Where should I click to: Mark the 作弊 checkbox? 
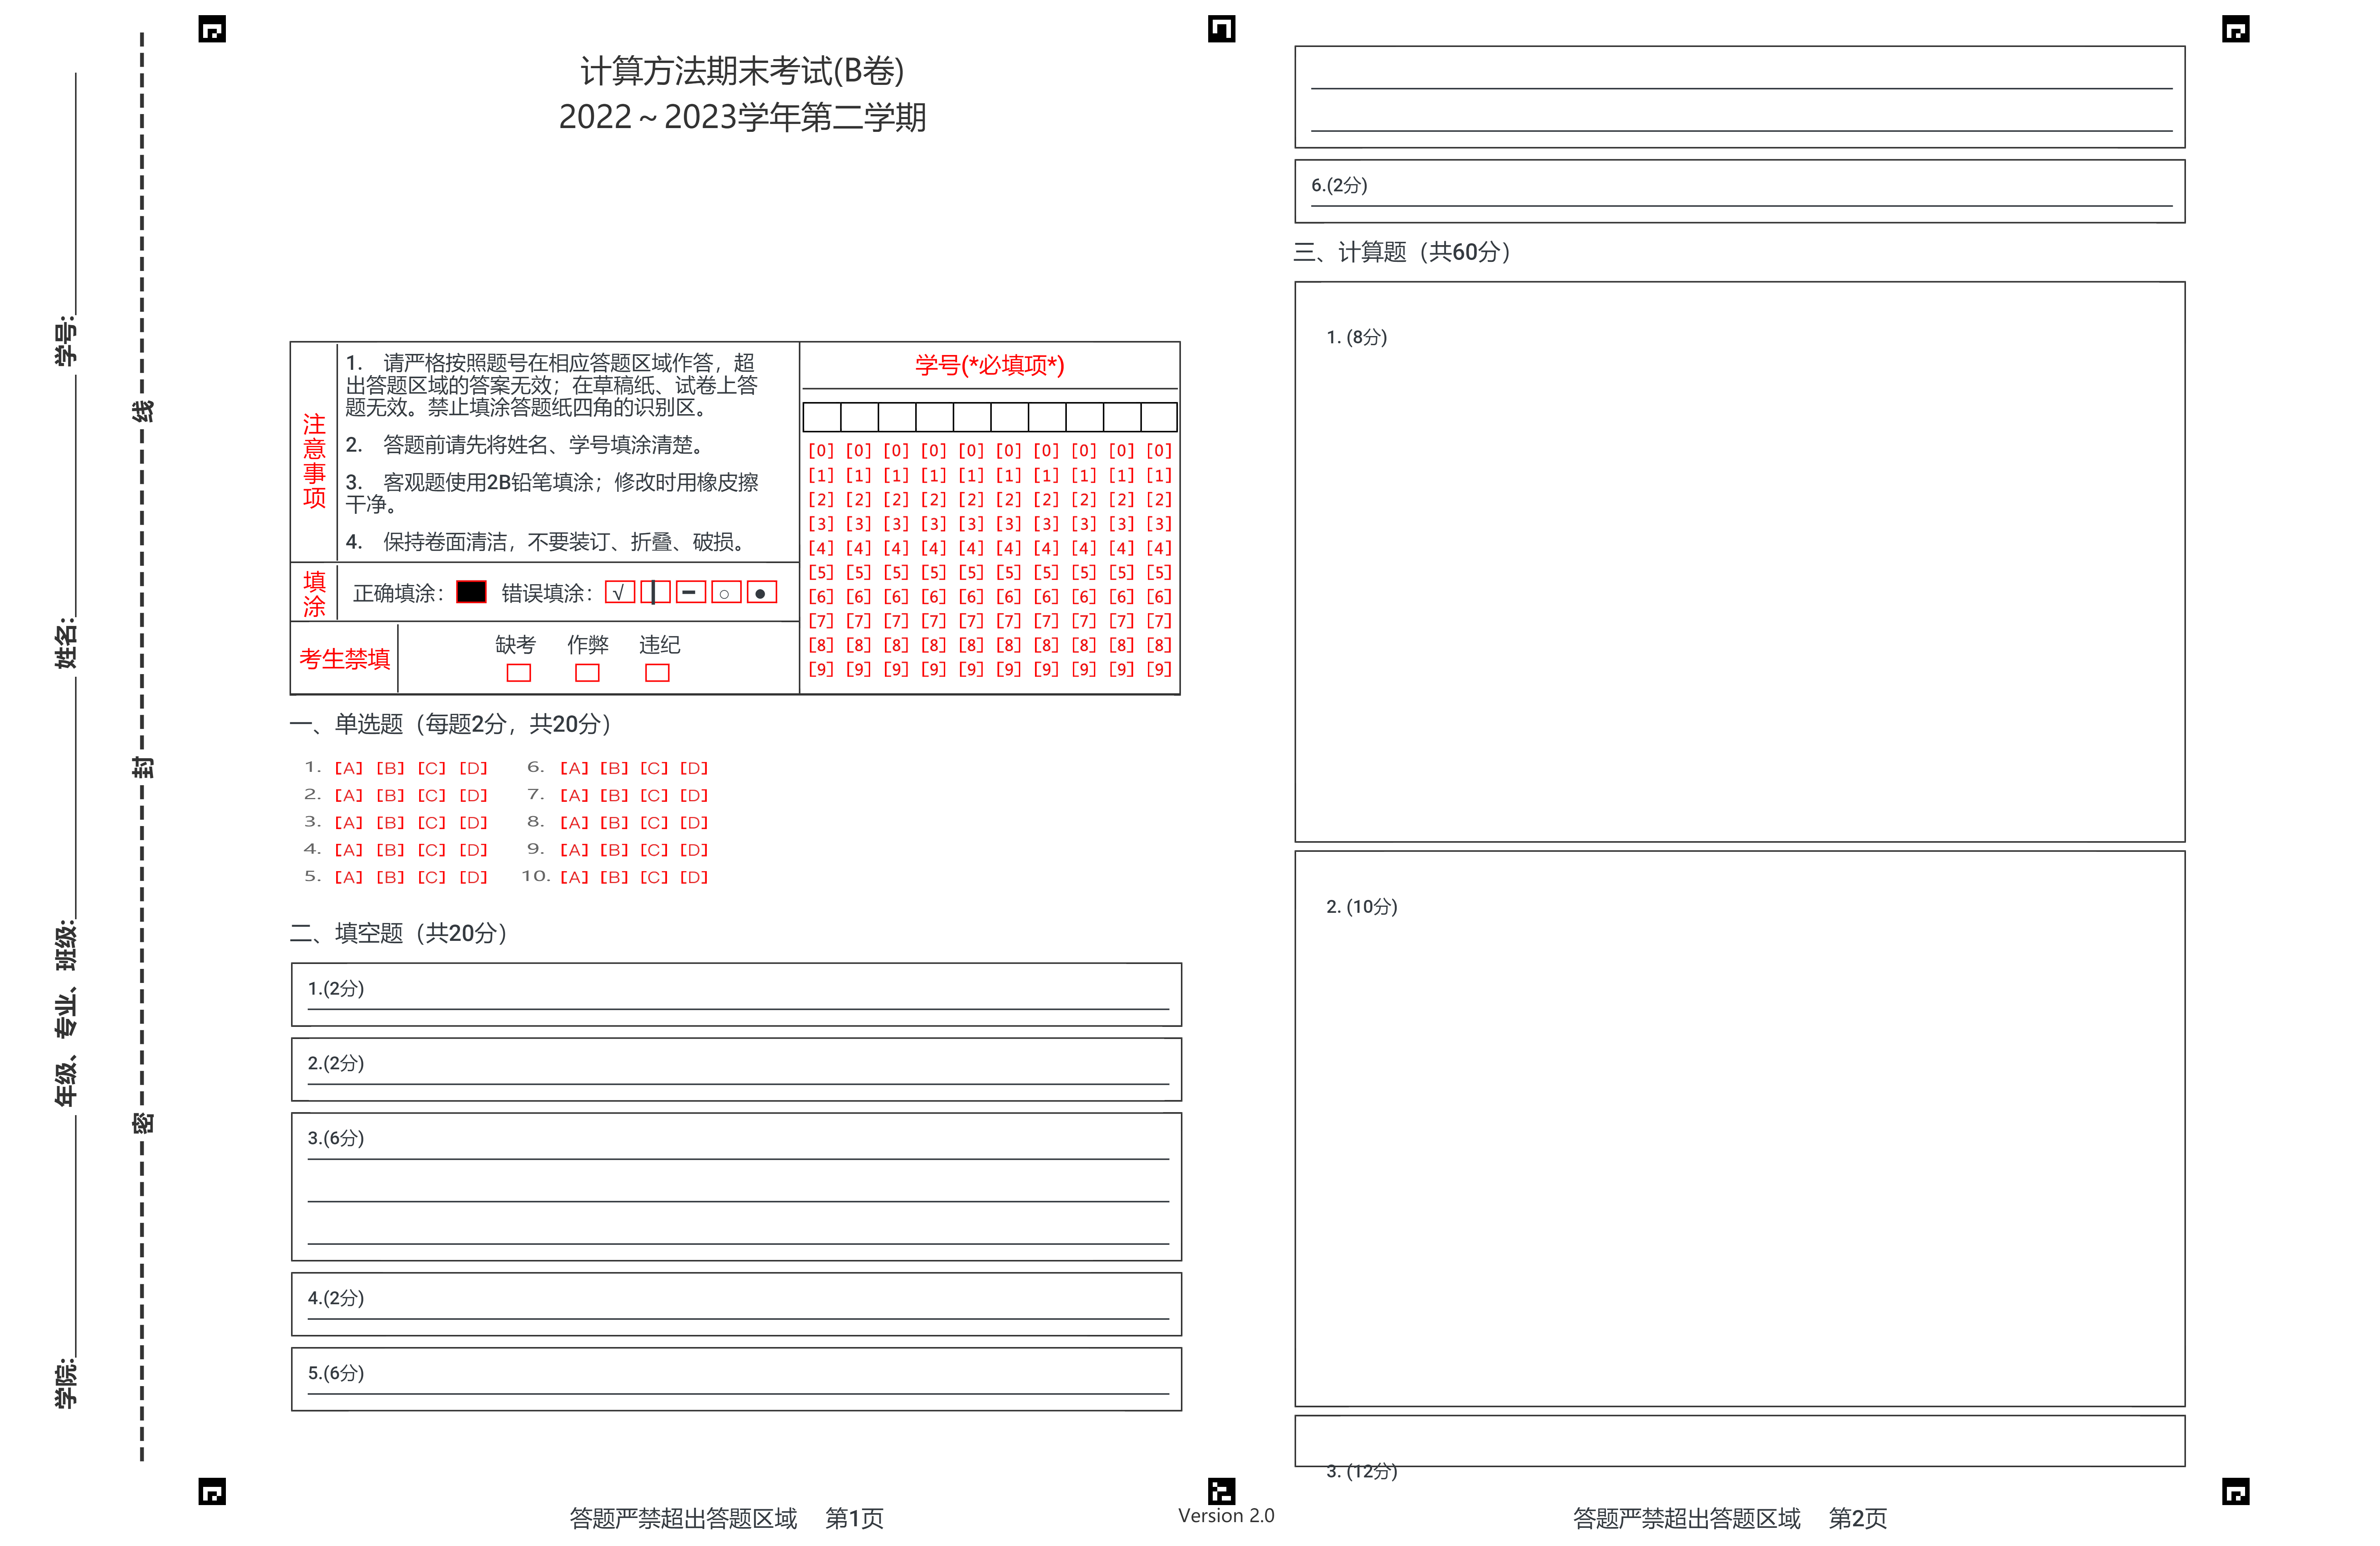point(587,673)
